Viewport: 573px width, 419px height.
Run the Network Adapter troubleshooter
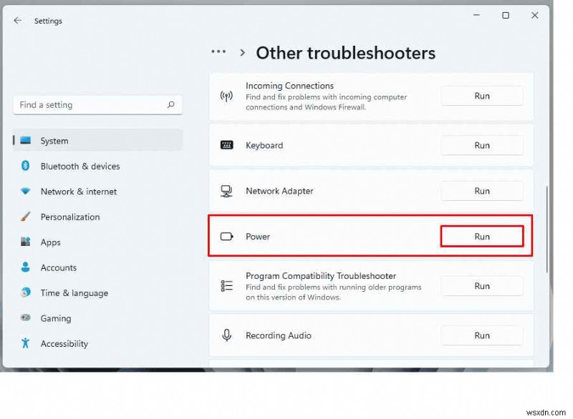click(x=481, y=191)
